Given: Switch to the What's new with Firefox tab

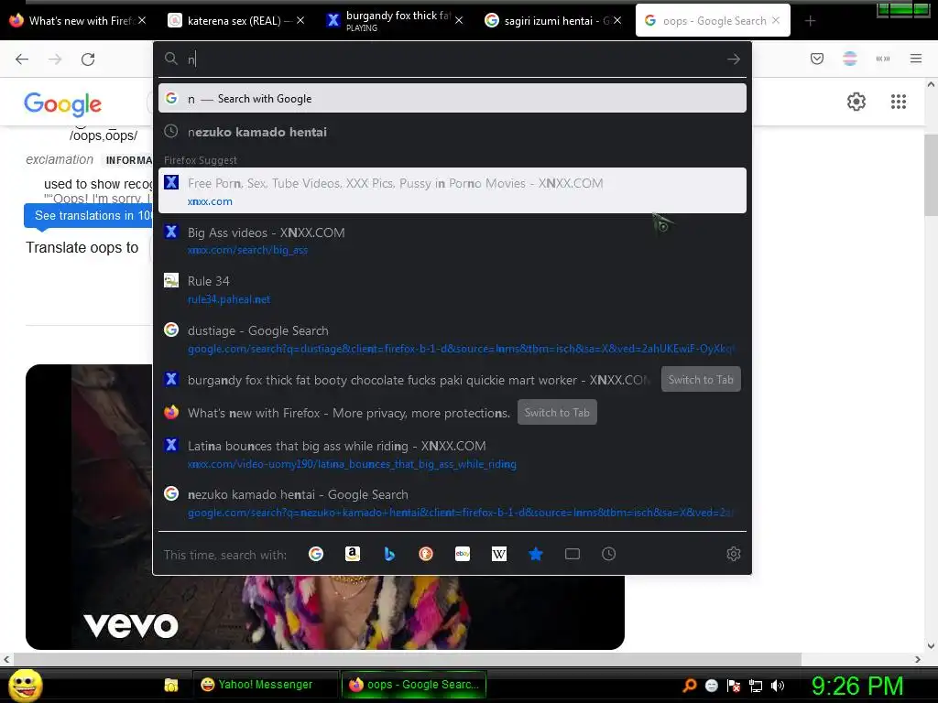Looking at the screenshot, I should point(78,20).
